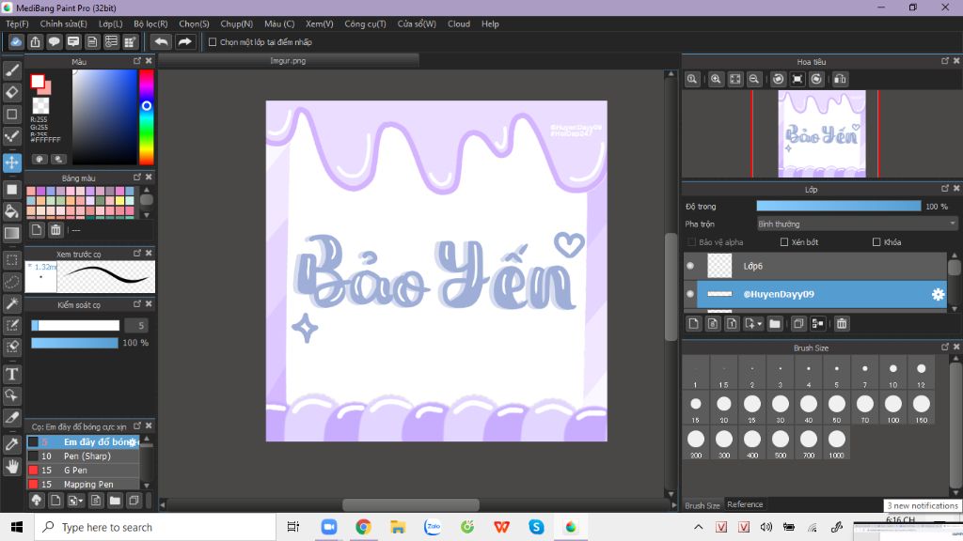
Task: Click the Undo arrow in toolbar
Action: click(161, 41)
